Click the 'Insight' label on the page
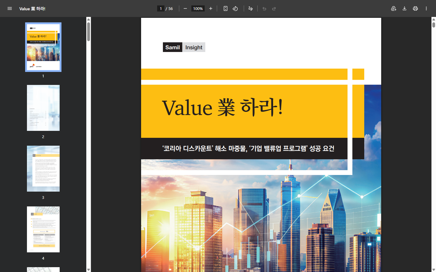The width and height of the screenshot is (436, 272). (194, 47)
